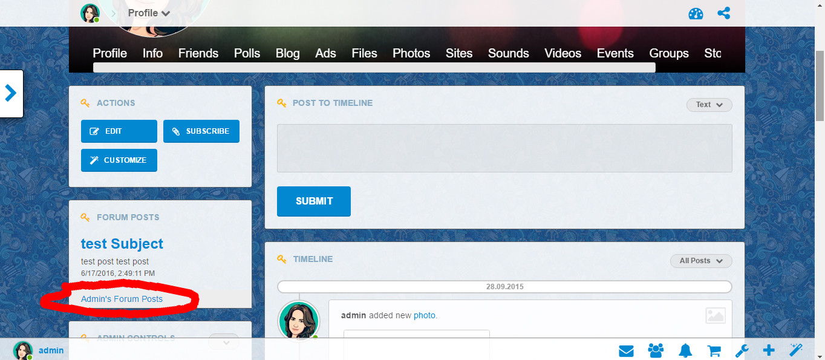Click the page vertical scrollbar thumb

pos(820,85)
